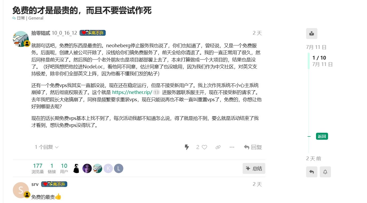Click the timeline scroller handle 1 / 10
Image resolution: width=367 pixels, height=203 pixels.
coord(319,61)
